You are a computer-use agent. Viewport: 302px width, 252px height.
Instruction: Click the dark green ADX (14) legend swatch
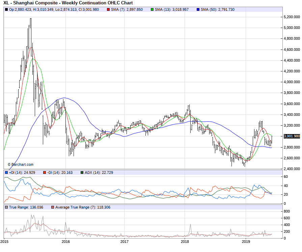82,172
